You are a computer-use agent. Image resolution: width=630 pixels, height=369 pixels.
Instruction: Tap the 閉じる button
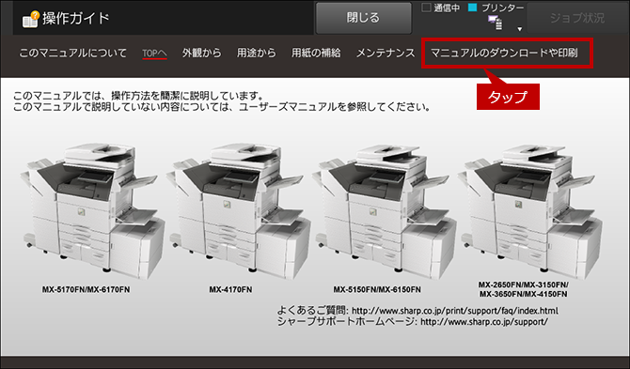click(364, 18)
